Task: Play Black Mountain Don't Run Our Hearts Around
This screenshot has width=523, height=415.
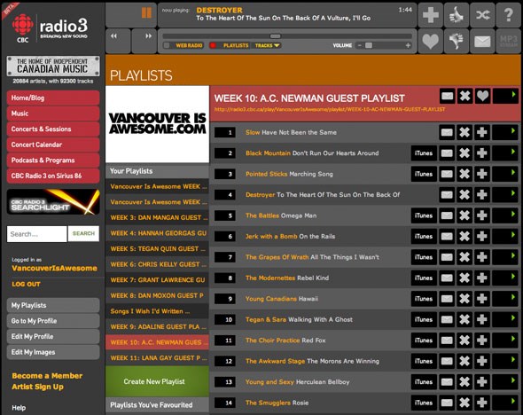Action: (505, 153)
